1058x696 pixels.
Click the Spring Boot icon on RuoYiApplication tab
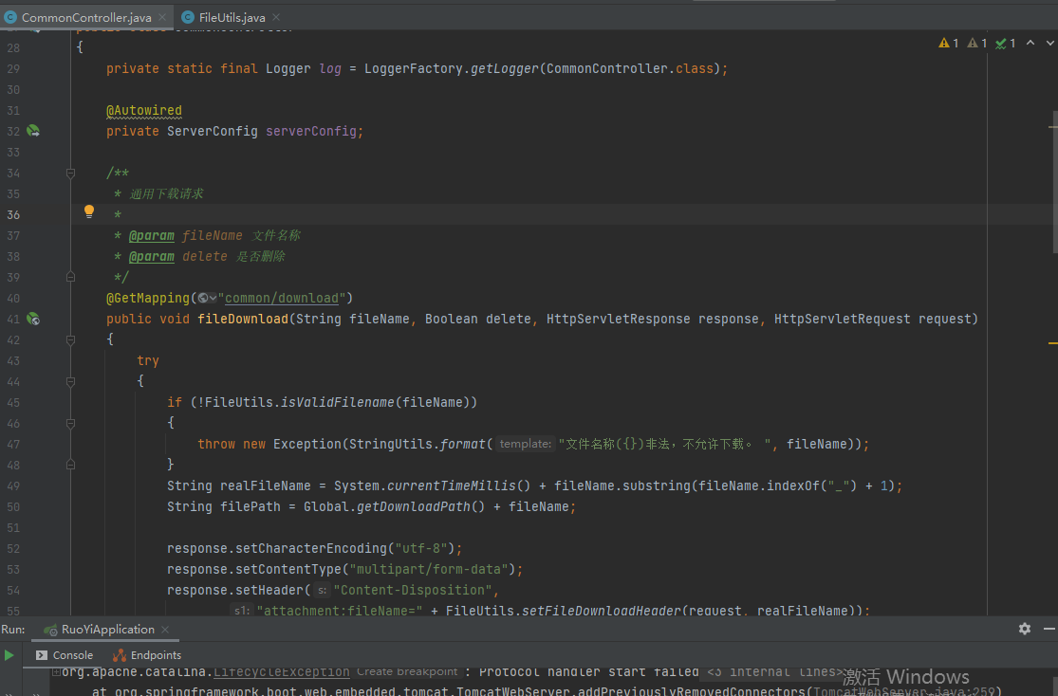[x=50, y=630]
